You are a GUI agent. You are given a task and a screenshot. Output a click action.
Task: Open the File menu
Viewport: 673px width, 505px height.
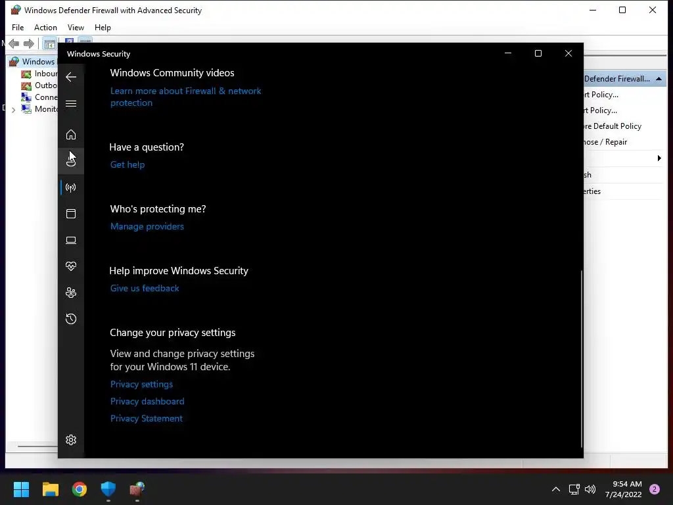[18, 28]
